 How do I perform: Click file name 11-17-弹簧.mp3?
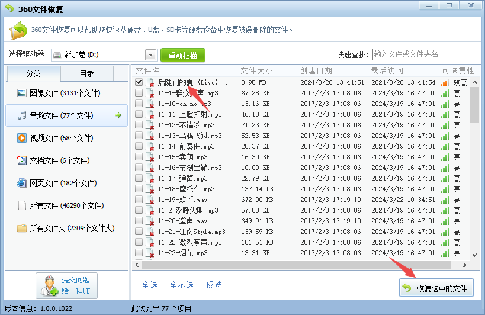183,178
